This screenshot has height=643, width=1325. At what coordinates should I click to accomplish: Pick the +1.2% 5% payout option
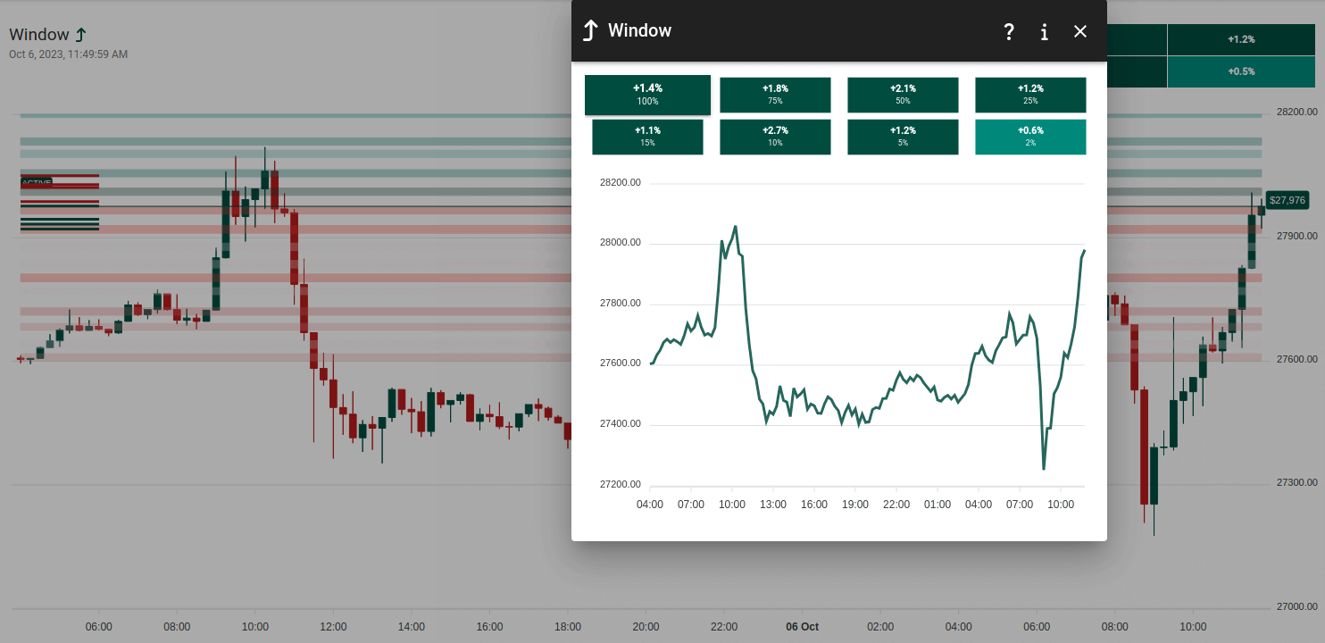(903, 137)
